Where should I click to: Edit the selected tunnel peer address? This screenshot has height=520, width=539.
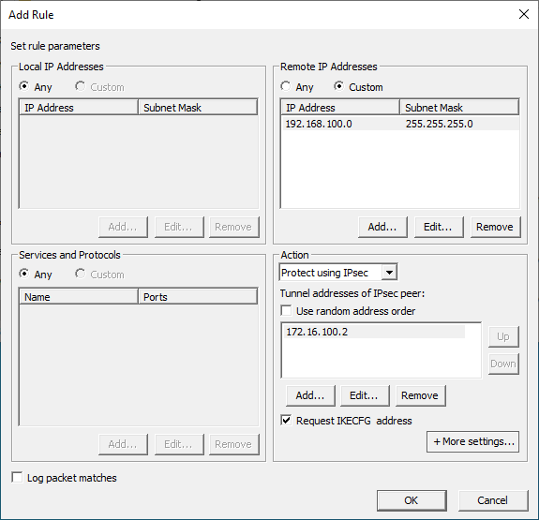point(365,395)
